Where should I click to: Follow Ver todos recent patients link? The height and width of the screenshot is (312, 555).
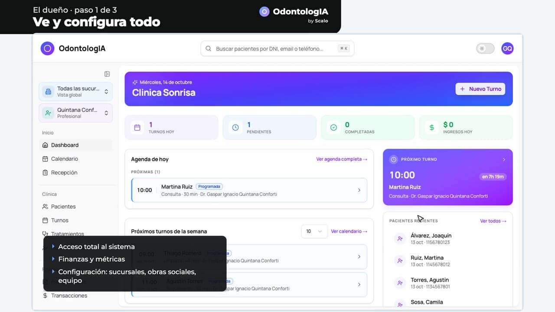(493, 221)
